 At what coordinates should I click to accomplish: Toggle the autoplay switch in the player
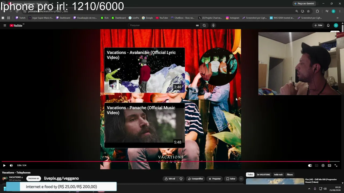click(x=310, y=166)
